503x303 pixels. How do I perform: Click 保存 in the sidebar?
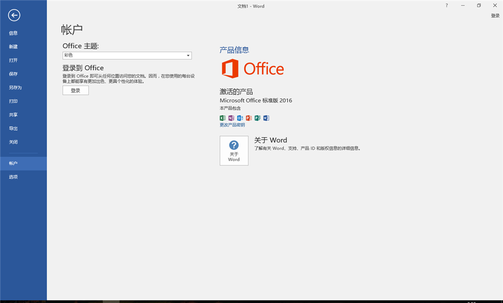tap(23, 74)
